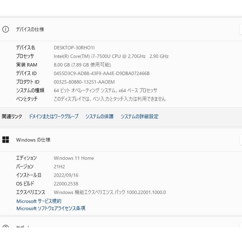The height and width of the screenshot is (242, 242).
Task: Click the エディション label
Action: point(26,158)
